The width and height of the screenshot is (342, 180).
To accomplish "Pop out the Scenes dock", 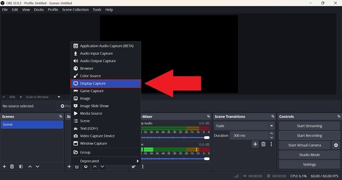I will (x=60, y=117).
